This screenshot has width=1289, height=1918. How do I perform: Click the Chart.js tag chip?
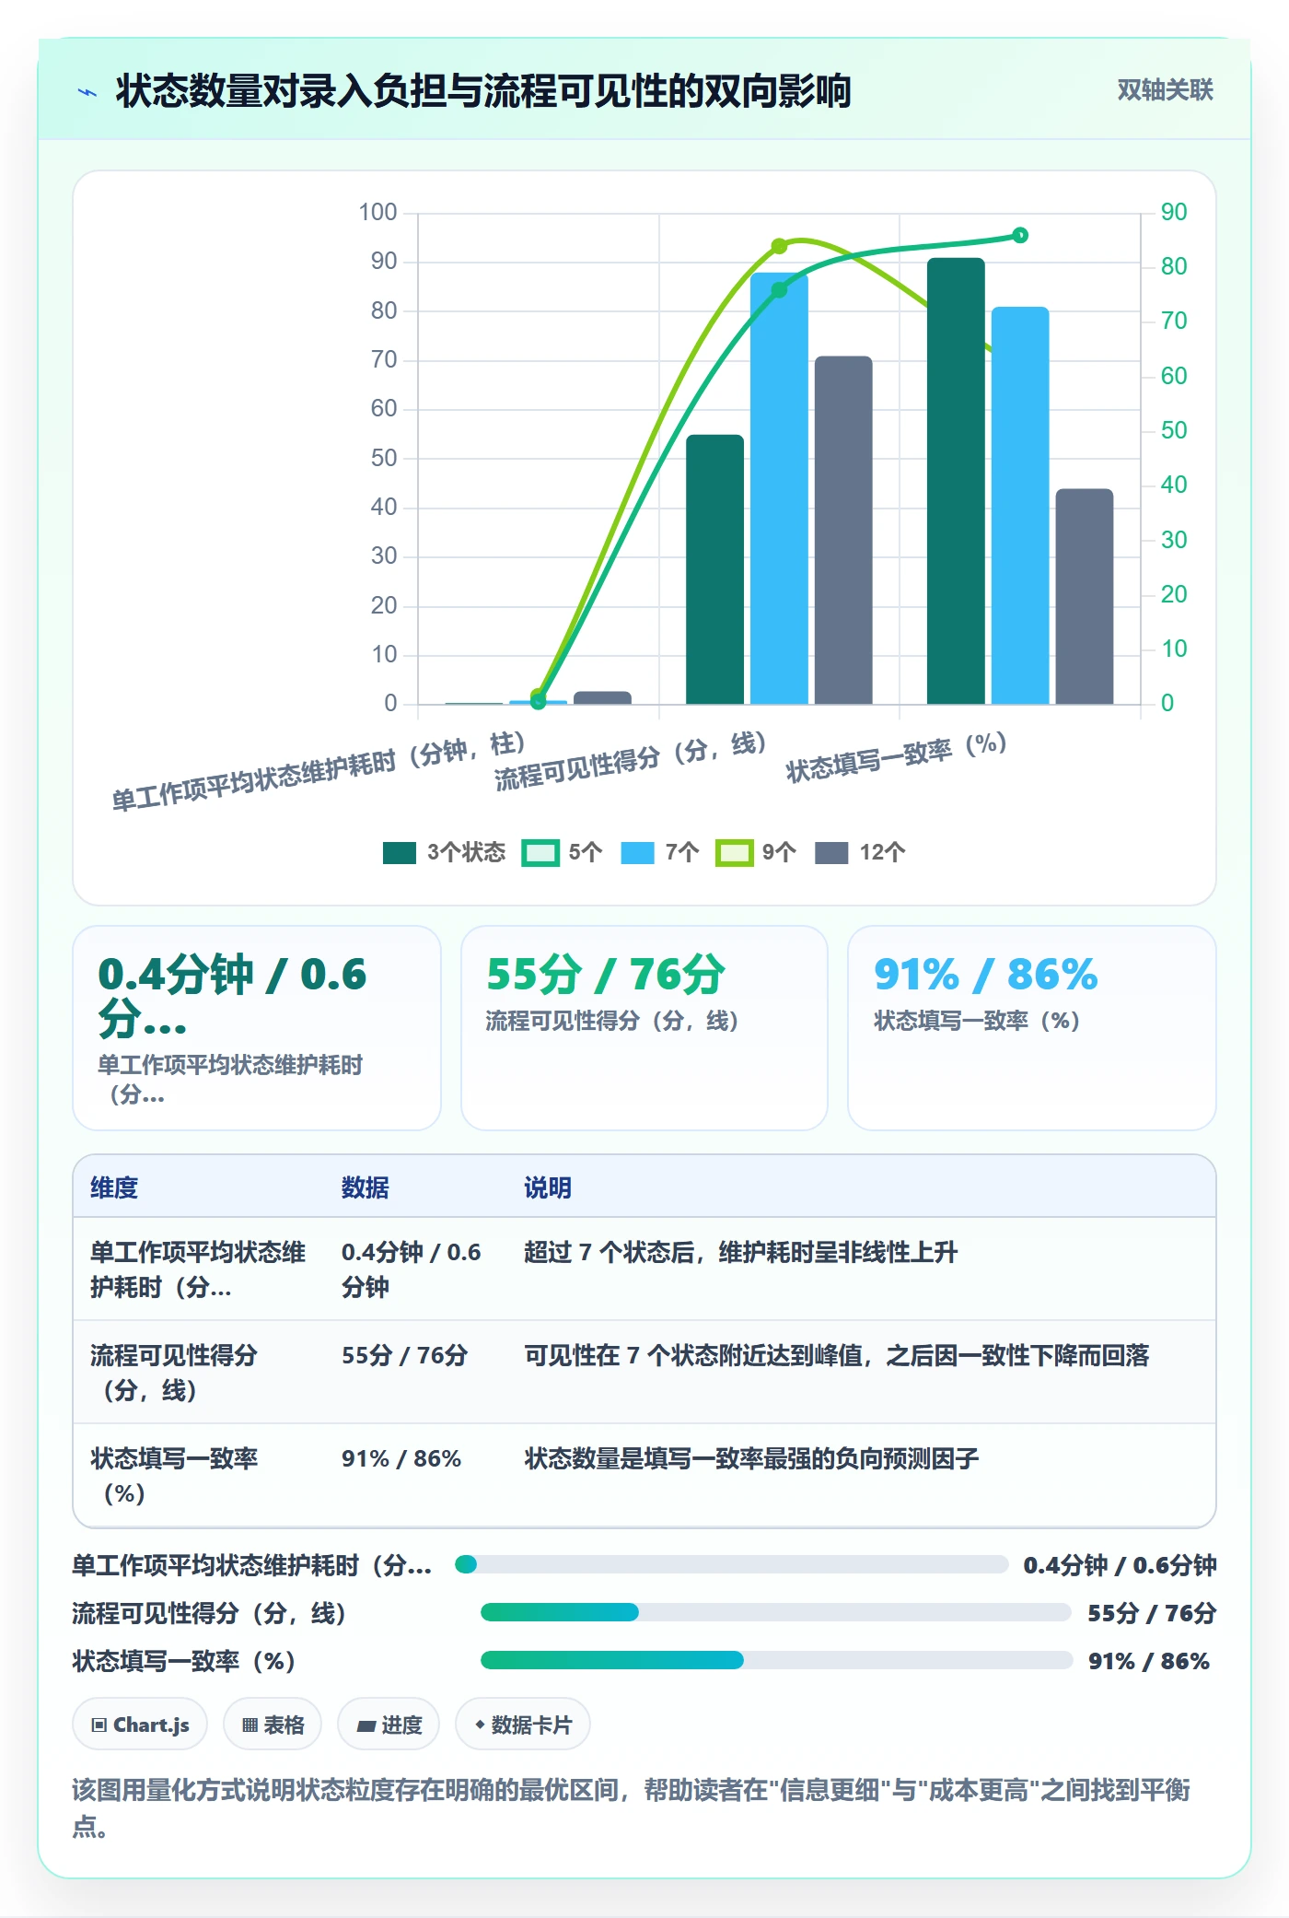tap(140, 1724)
